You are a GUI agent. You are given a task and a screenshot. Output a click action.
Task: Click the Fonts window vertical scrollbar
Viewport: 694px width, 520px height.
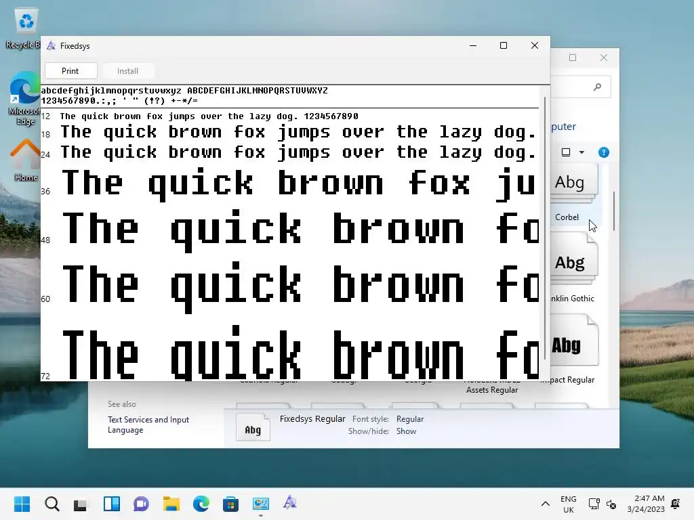[614, 211]
